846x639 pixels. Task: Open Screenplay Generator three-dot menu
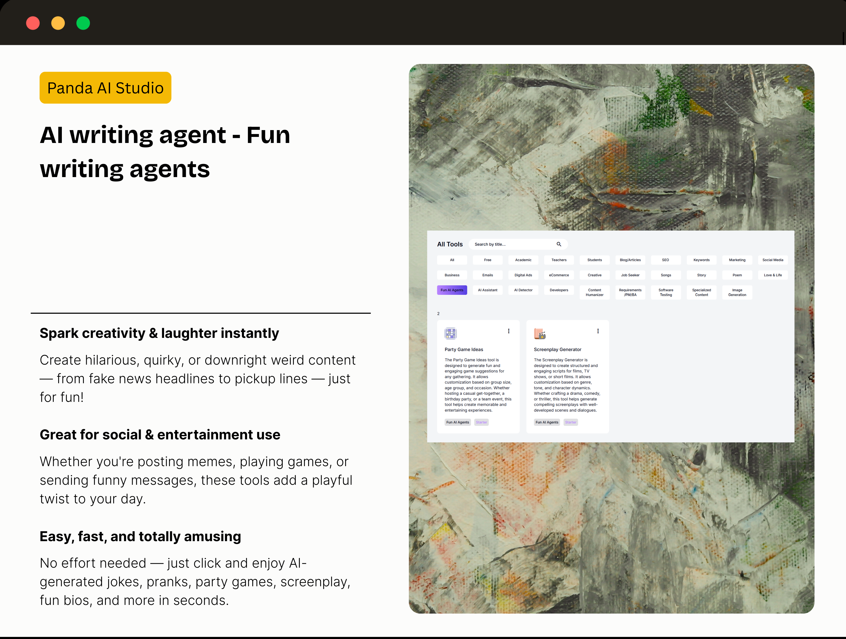(598, 331)
